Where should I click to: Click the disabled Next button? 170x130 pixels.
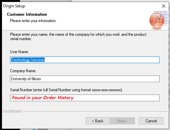tap(122, 121)
